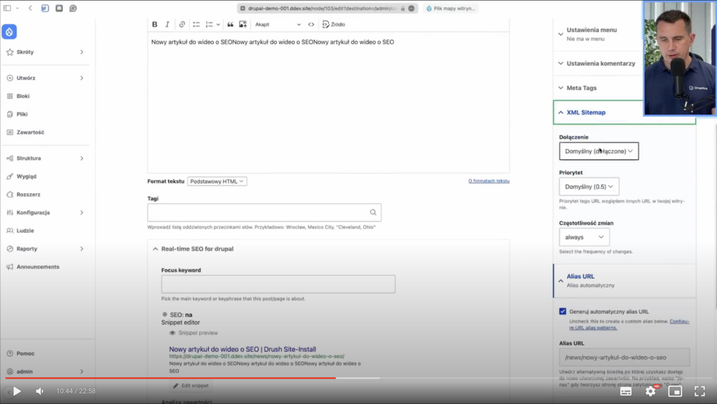
Task: Apply bold formatting in the editor toolbar
Action: pos(155,24)
